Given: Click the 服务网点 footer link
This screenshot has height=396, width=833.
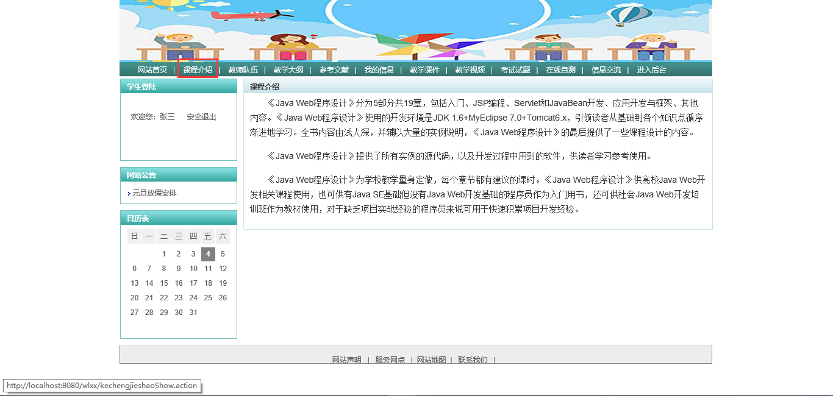Looking at the screenshot, I should click(x=390, y=360).
